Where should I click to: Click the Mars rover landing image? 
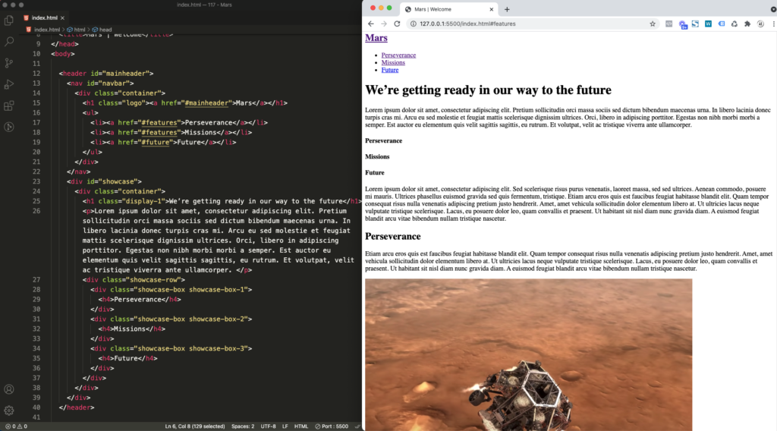(529, 354)
